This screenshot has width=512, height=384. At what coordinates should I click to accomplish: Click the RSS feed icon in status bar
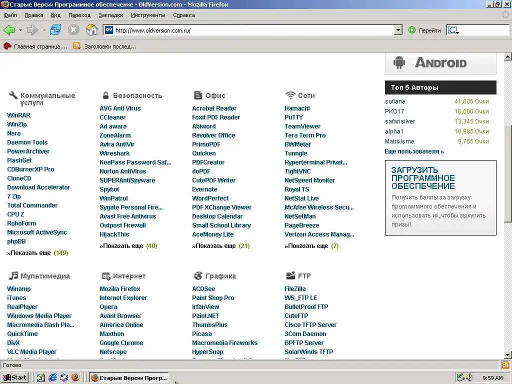[x=505, y=364]
